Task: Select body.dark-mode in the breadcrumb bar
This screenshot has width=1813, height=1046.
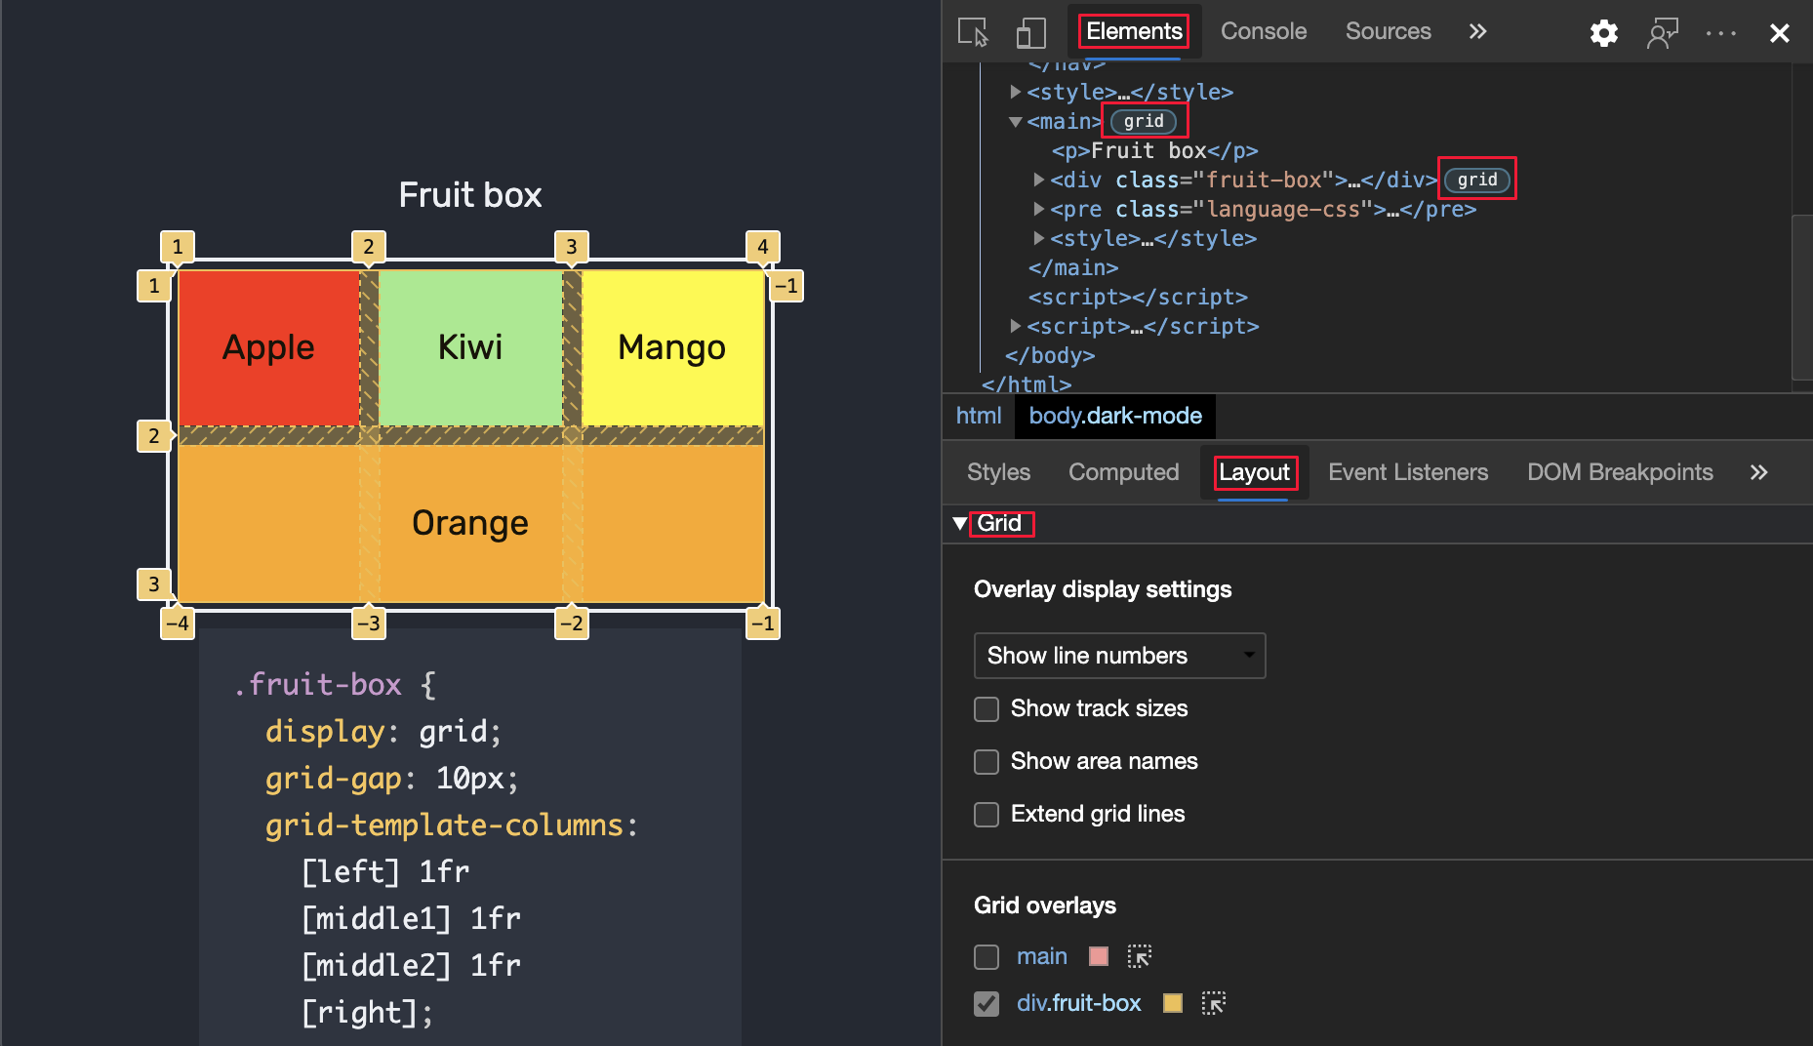Action: coord(1115,416)
